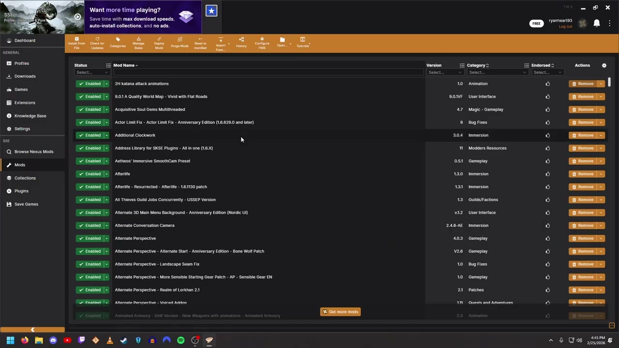Open Steam from taskbar
The width and height of the screenshot is (619, 348).
[x=124, y=340]
